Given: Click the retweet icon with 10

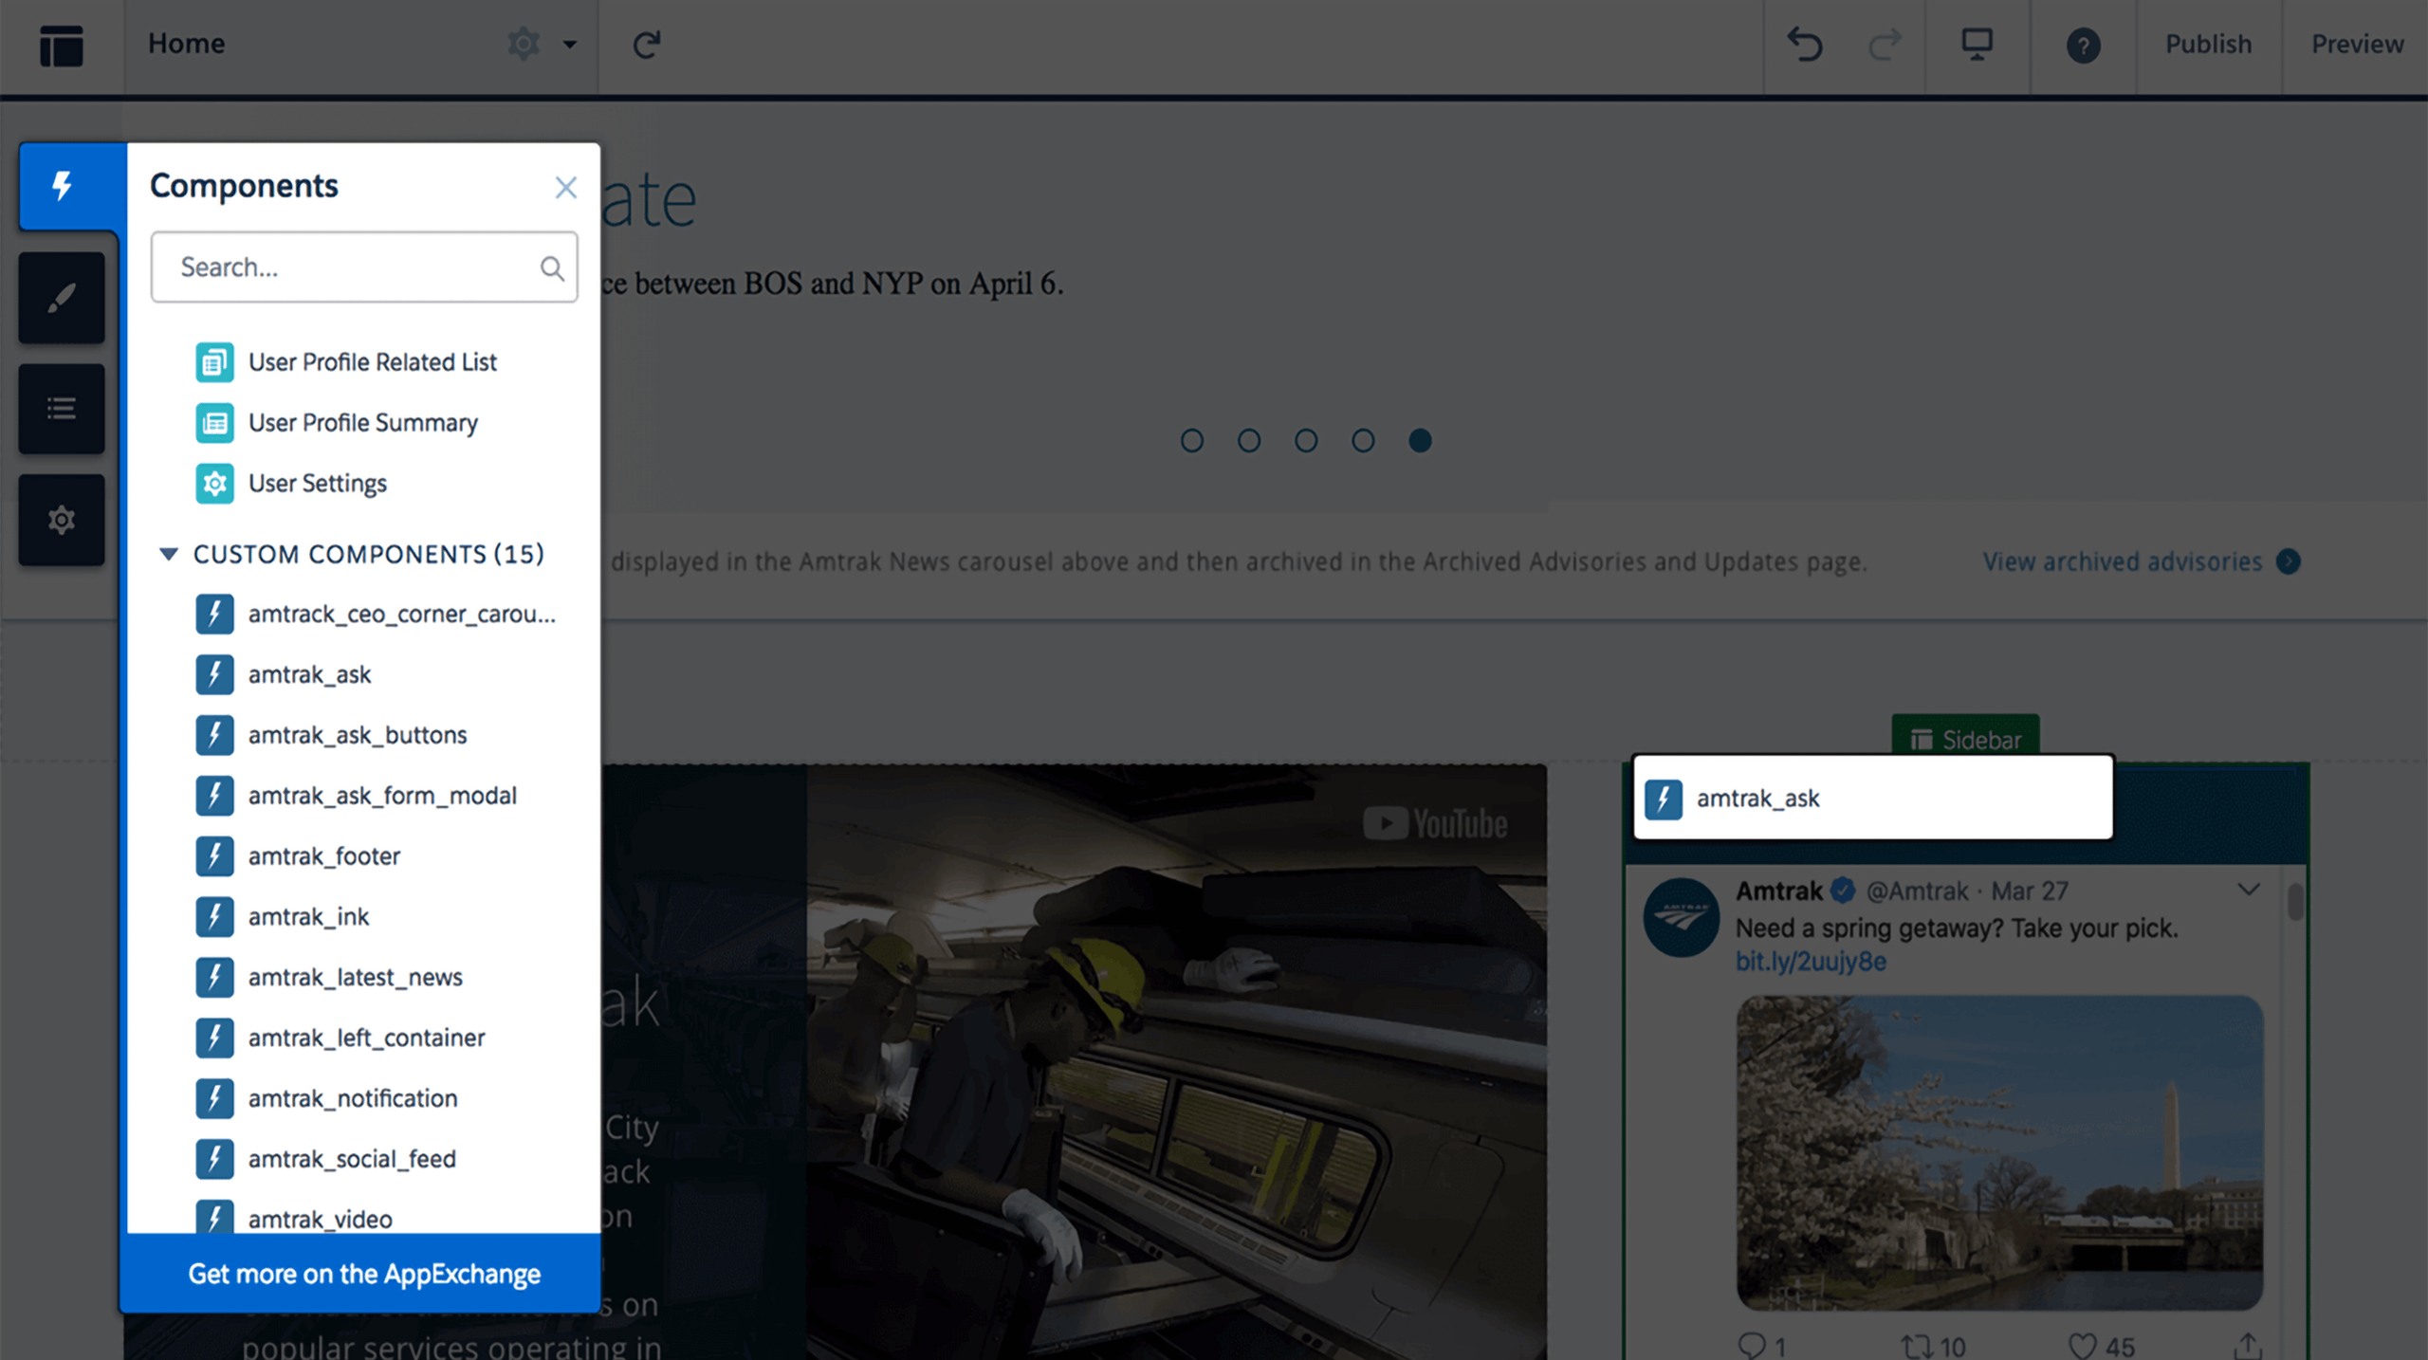Looking at the screenshot, I should [x=1916, y=1346].
